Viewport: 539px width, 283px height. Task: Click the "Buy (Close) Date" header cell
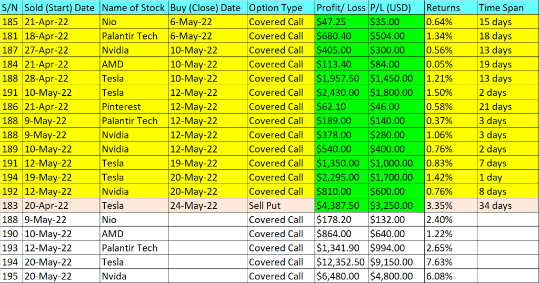click(207, 8)
